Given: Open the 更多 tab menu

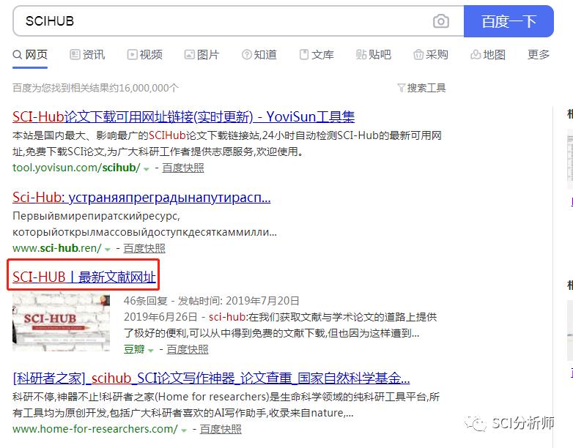Looking at the screenshot, I should pyautogui.click(x=539, y=55).
